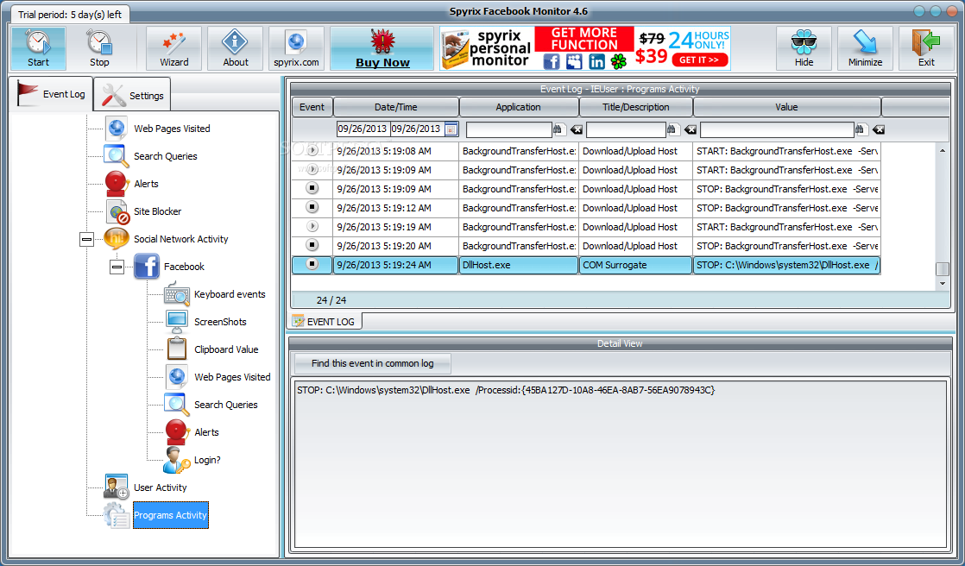Image resolution: width=965 pixels, height=566 pixels.
Task: Click event log scrollbar up arrow
Action: click(x=943, y=151)
